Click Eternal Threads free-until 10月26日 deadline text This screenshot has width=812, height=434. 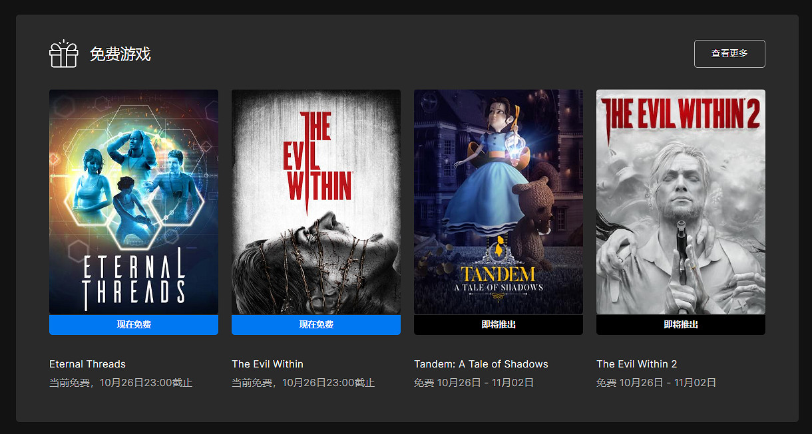pos(120,383)
